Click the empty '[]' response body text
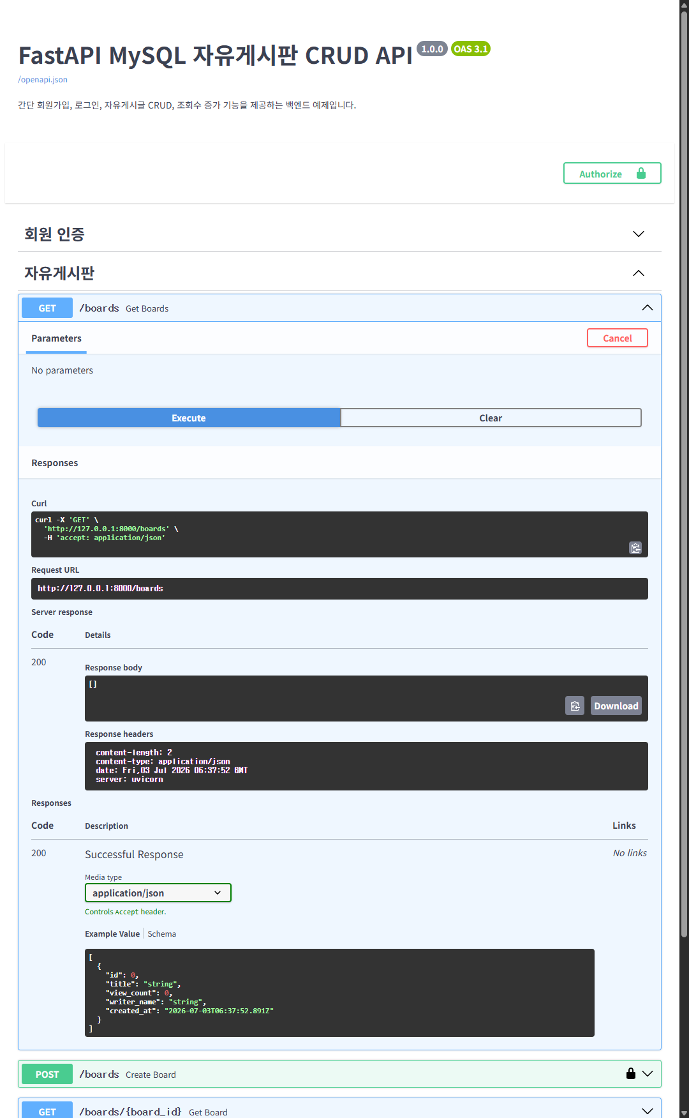 (93, 684)
